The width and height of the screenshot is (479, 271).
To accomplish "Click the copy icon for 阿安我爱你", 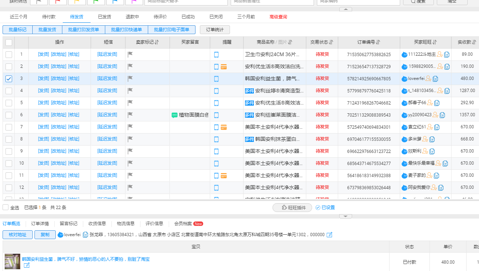I will click(441, 188).
